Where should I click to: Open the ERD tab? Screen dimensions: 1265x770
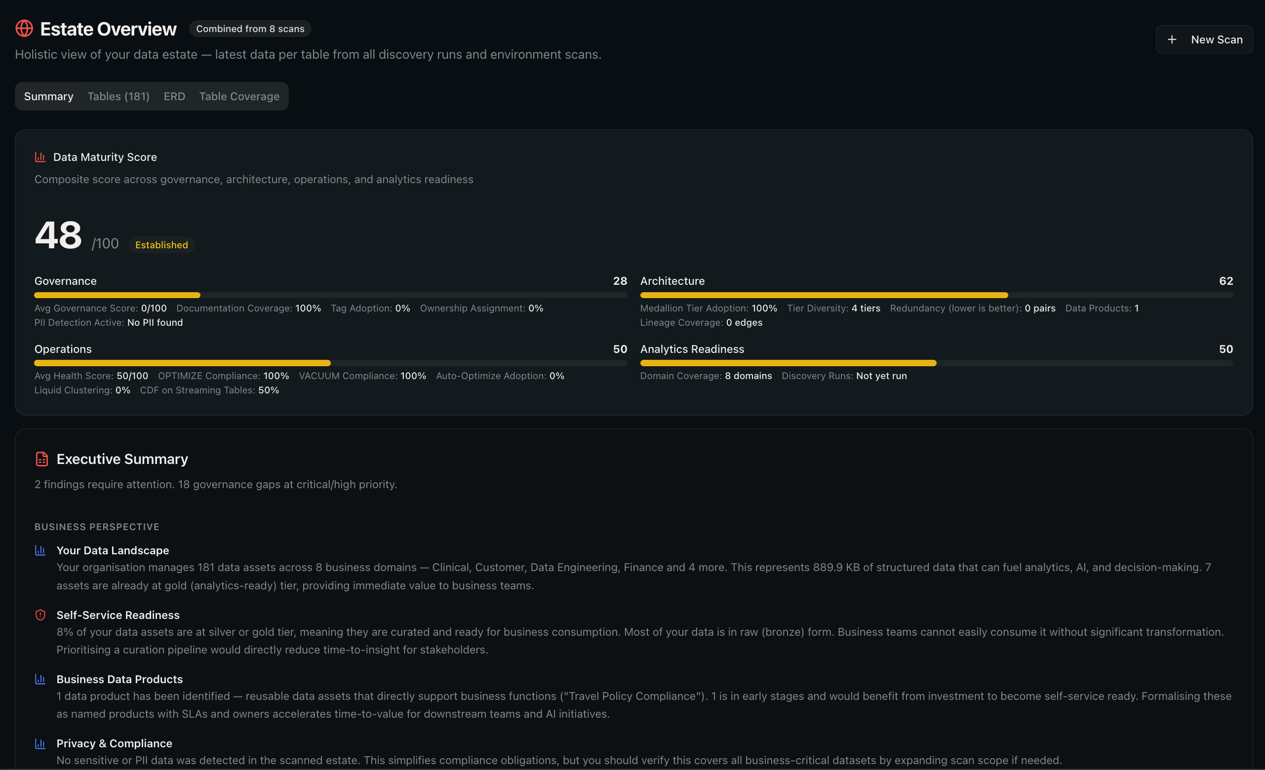pos(175,97)
